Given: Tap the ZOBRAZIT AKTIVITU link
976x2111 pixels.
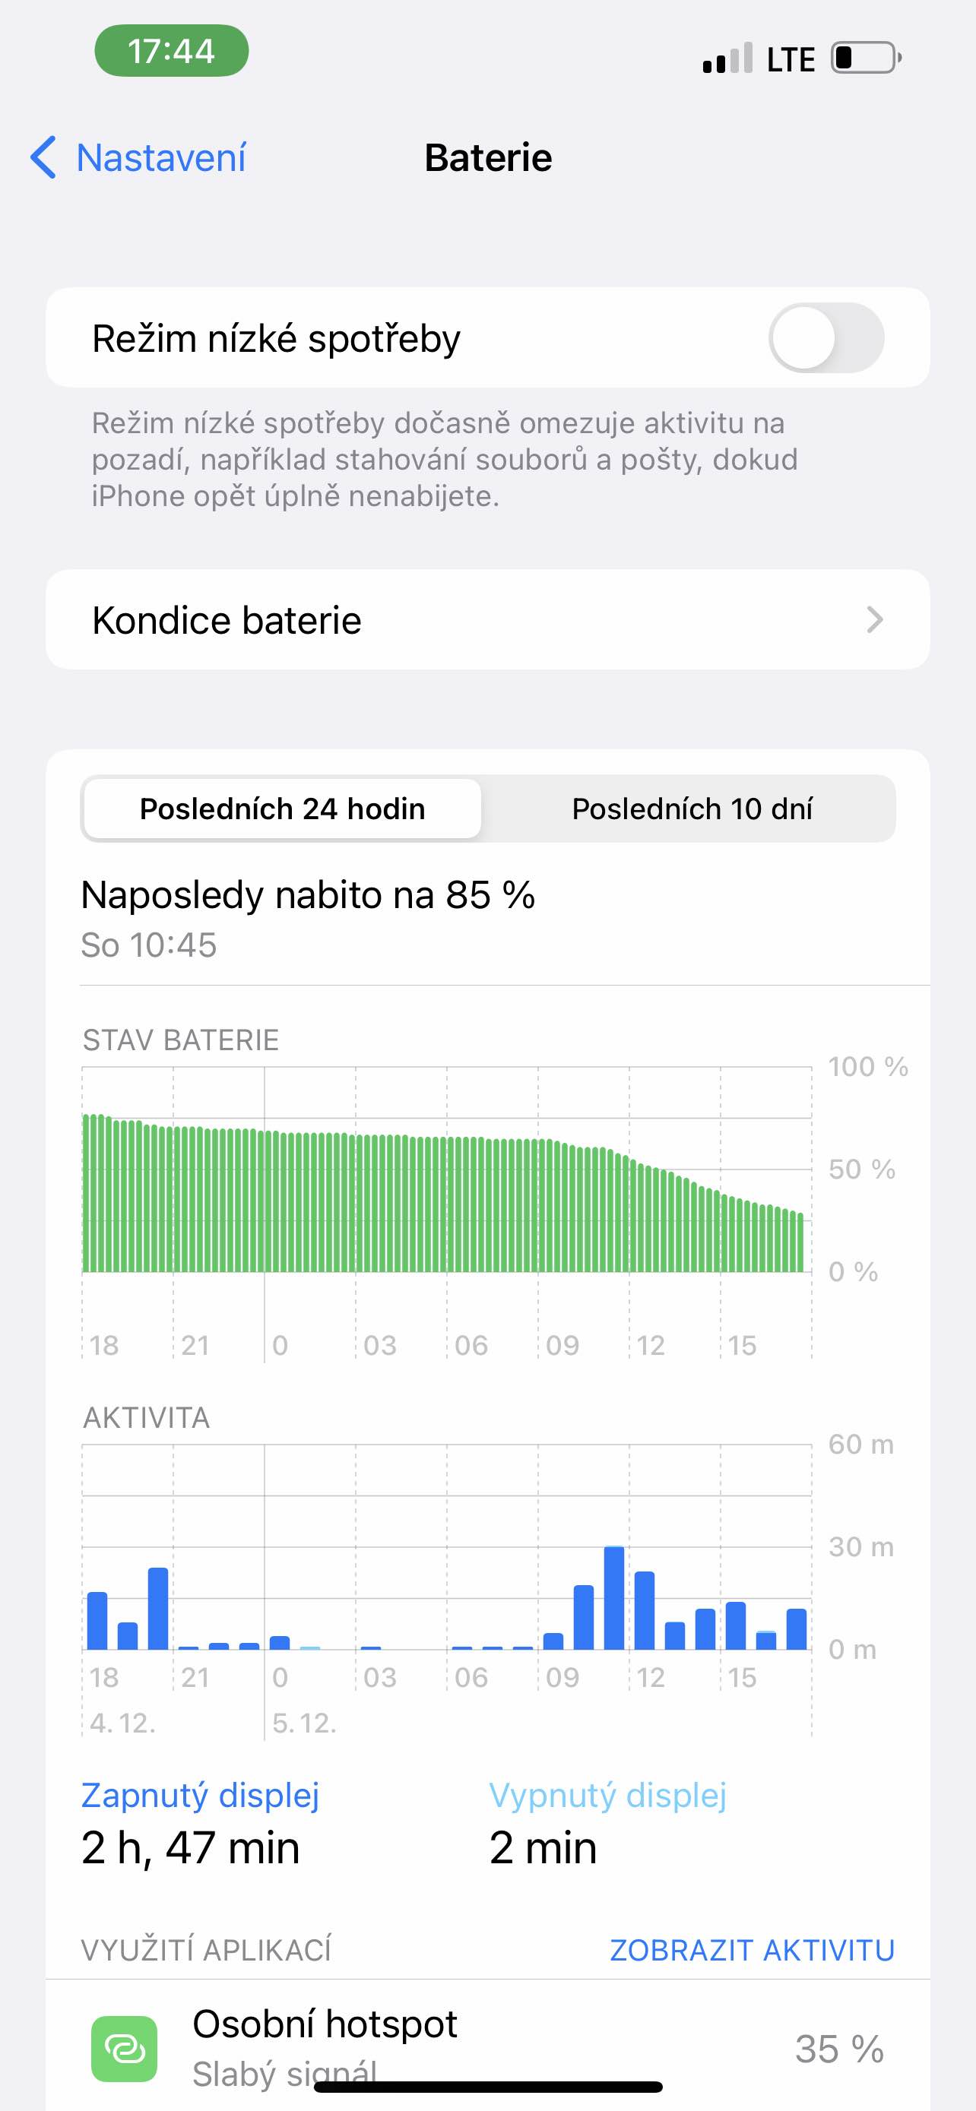Looking at the screenshot, I should pyautogui.click(x=752, y=1950).
